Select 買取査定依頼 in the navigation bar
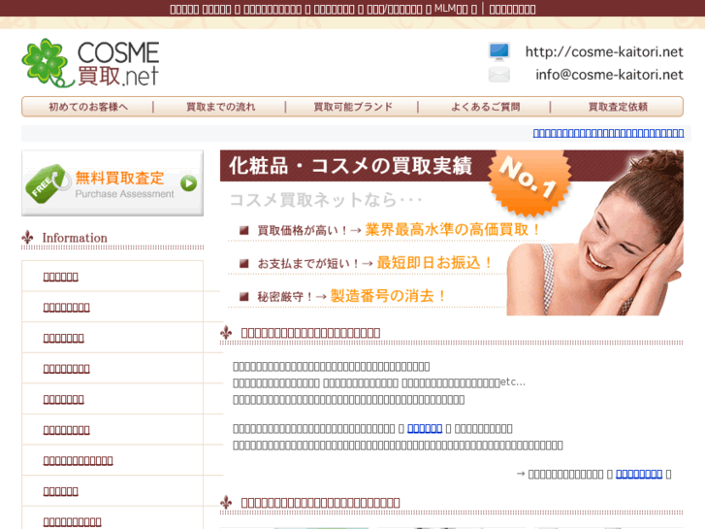This screenshot has width=705, height=529. click(618, 107)
